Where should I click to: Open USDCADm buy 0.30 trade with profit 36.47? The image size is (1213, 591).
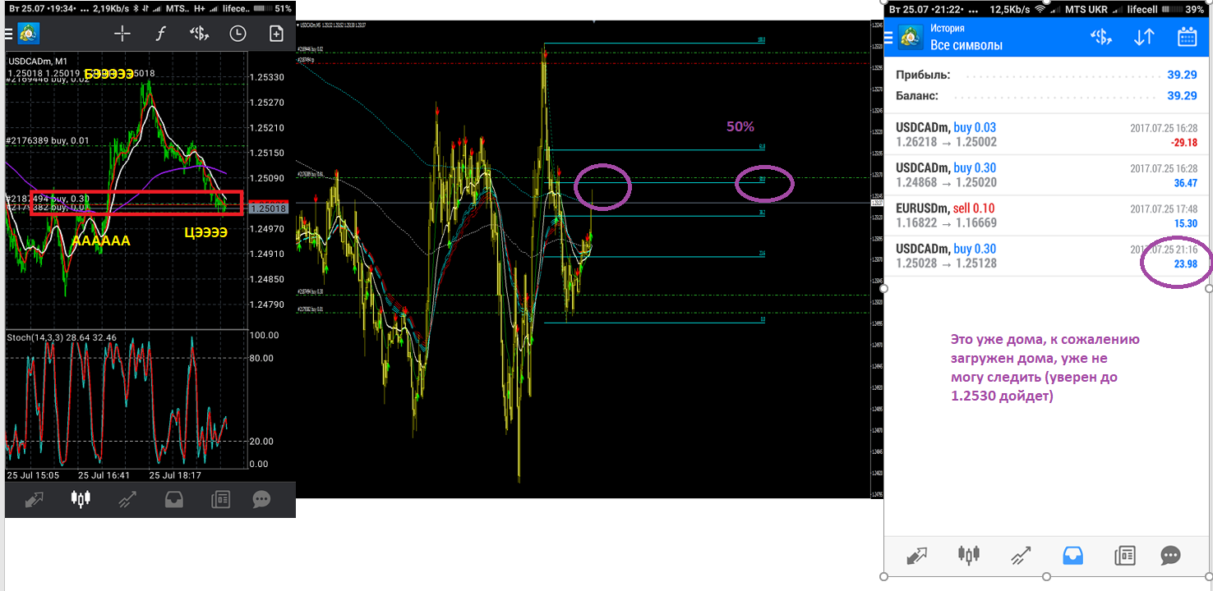[x=1046, y=175]
